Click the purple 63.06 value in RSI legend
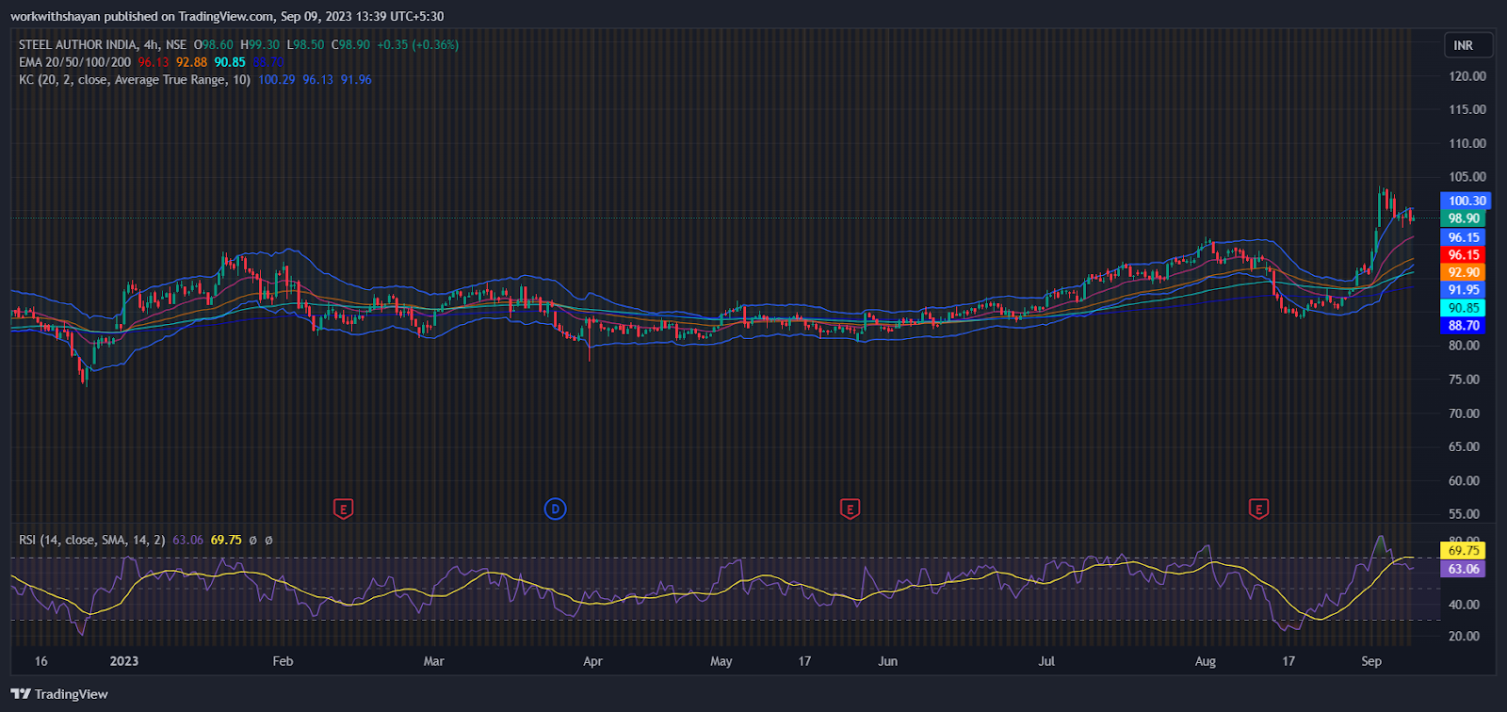 tap(188, 540)
